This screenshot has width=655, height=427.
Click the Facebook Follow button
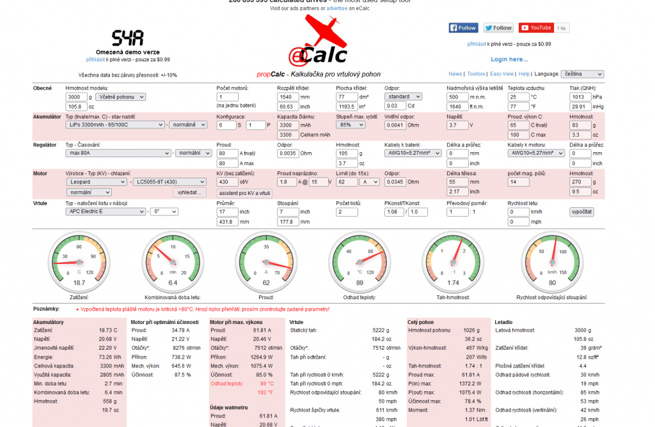pos(464,27)
